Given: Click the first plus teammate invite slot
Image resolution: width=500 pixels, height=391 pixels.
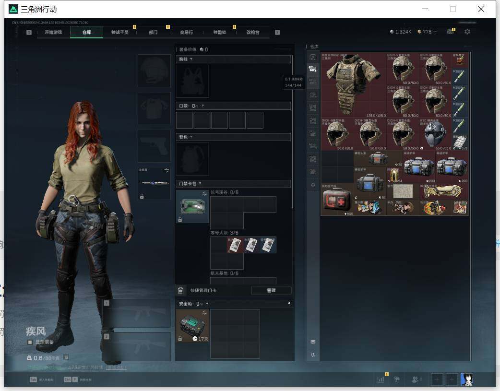Looking at the screenshot, I should [x=437, y=379].
